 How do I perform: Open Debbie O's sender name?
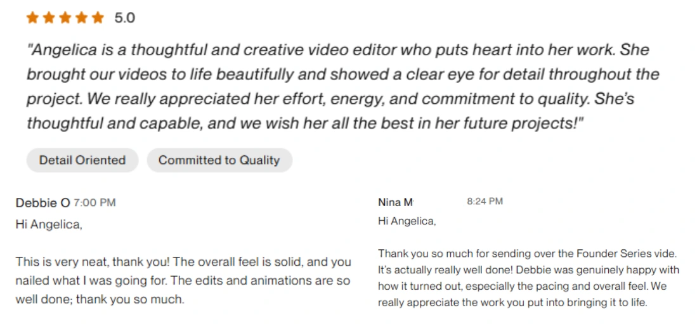tap(42, 204)
